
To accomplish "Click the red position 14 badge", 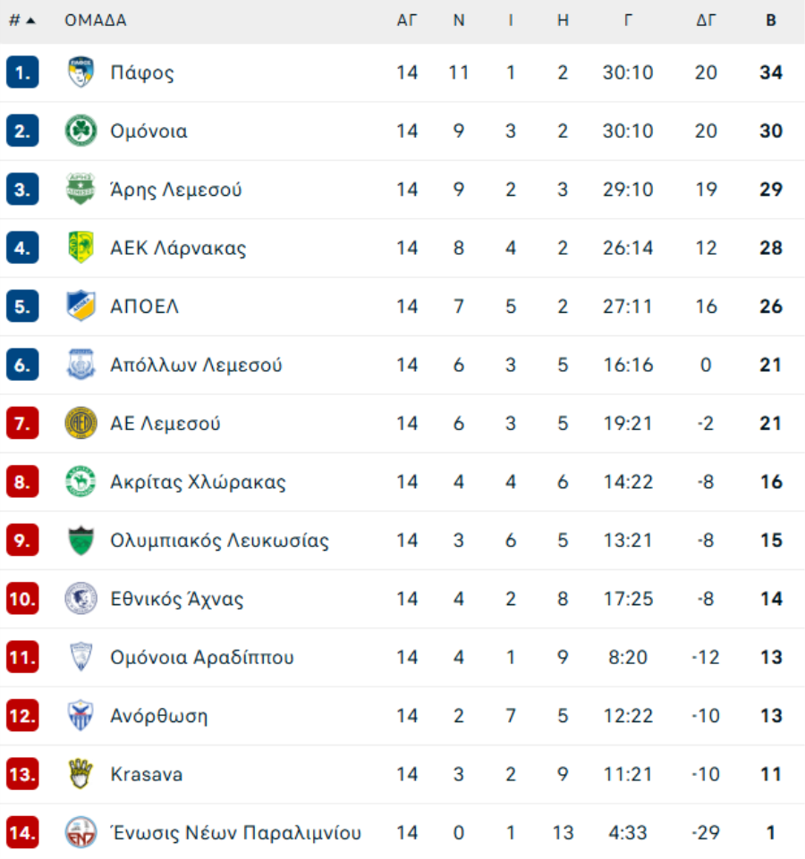I will click(x=21, y=833).
